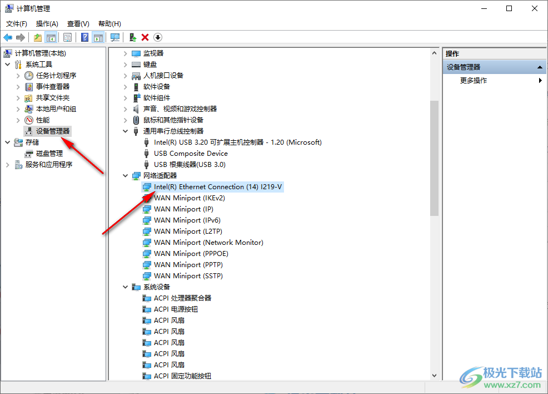This screenshot has width=548, height=394.
Task: Click the red X uninstall device icon
Action: click(145, 37)
